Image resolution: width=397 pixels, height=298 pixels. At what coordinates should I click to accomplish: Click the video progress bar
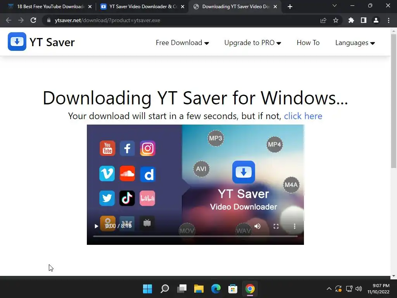pos(195,236)
